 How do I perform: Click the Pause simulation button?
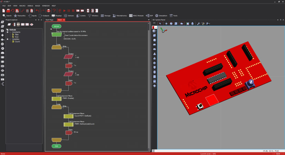69,11
